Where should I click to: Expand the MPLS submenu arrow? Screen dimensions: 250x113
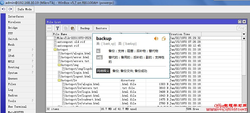tap(33, 61)
